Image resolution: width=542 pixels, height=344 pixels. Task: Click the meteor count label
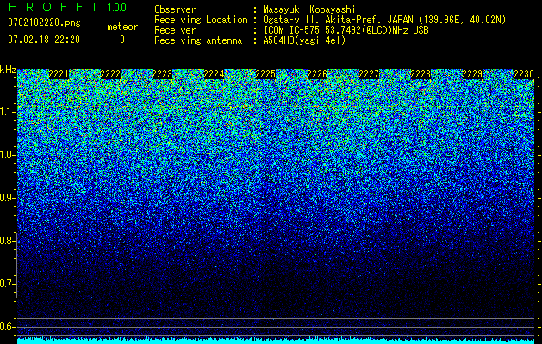tap(122, 27)
